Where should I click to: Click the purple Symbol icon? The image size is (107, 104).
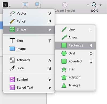click(12, 80)
